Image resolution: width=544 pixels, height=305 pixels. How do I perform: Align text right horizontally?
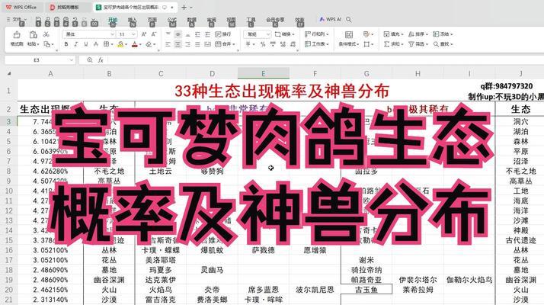click(187, 44)
